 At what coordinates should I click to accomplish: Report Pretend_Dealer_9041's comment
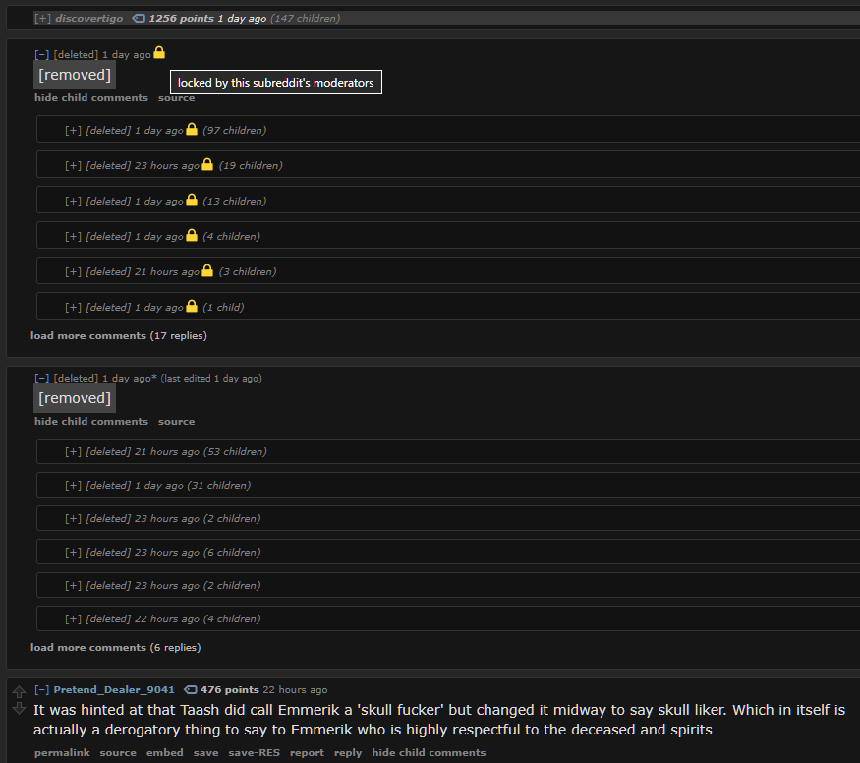click(307, 752)
